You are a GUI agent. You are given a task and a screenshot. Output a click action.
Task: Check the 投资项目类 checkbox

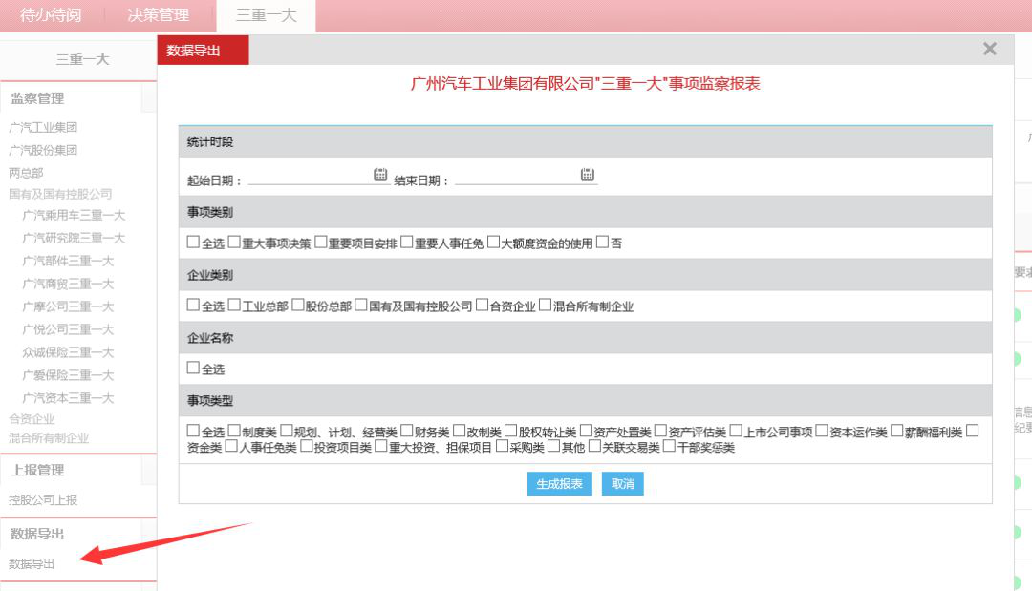click(306, 446)
